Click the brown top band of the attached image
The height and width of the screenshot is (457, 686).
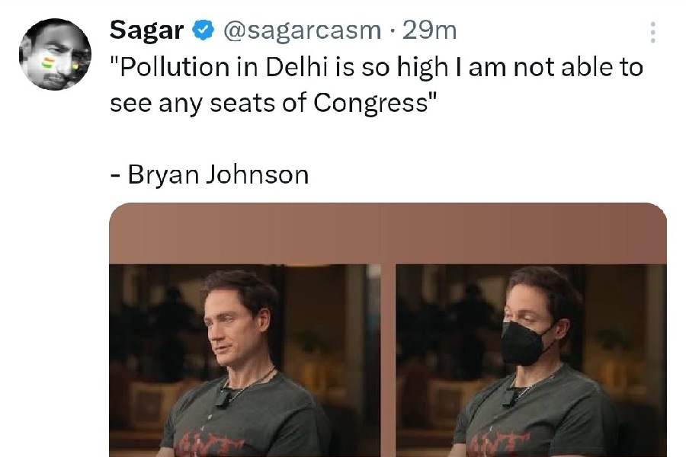pyautogui.click(x=388, y=233)
